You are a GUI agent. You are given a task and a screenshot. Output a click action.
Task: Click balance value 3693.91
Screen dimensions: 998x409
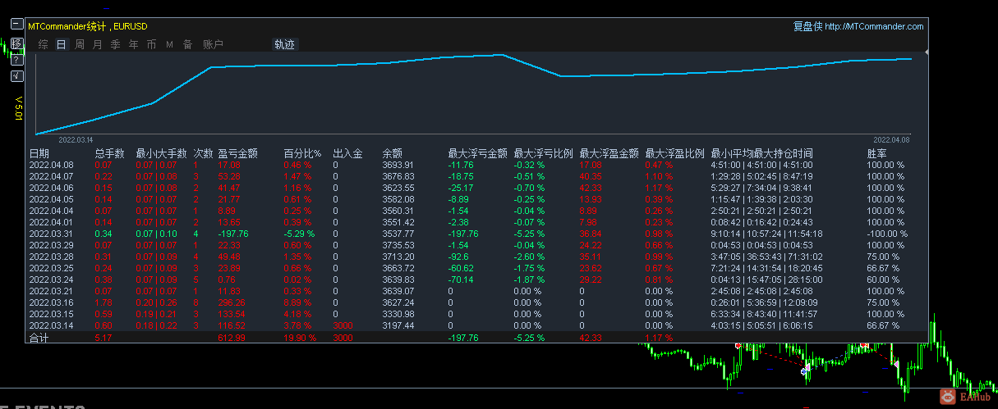click(398, 165)
